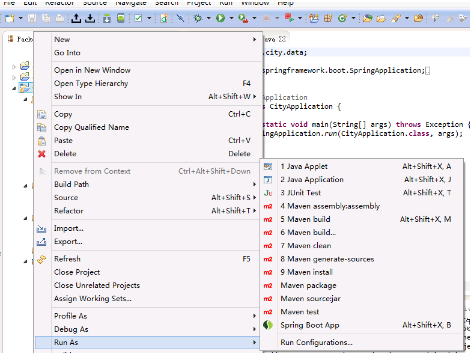Open the Run dropdown arrow
The height and width of the screenshot is (354, 471).
(231, 18)
